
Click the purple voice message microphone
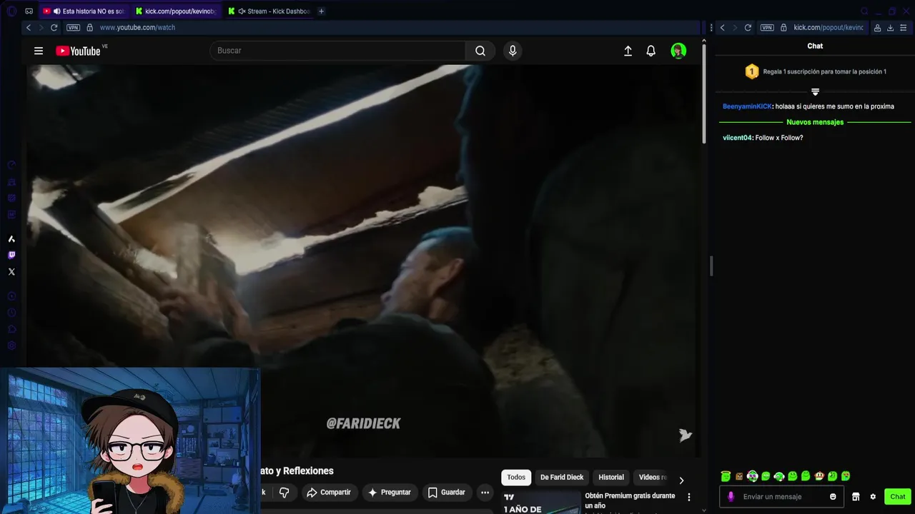click(x=731, y=497)
